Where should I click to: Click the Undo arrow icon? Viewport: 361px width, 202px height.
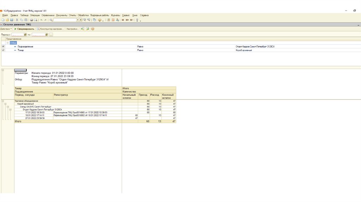tap(41, 20)
